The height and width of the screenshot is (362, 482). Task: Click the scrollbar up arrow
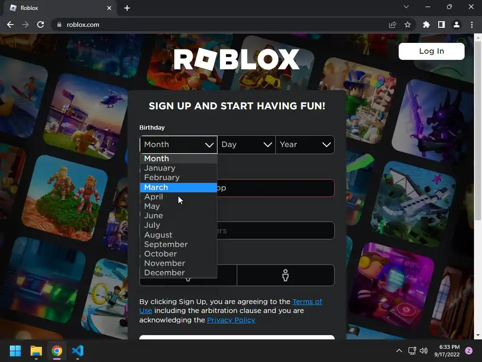tap(478, 37)
